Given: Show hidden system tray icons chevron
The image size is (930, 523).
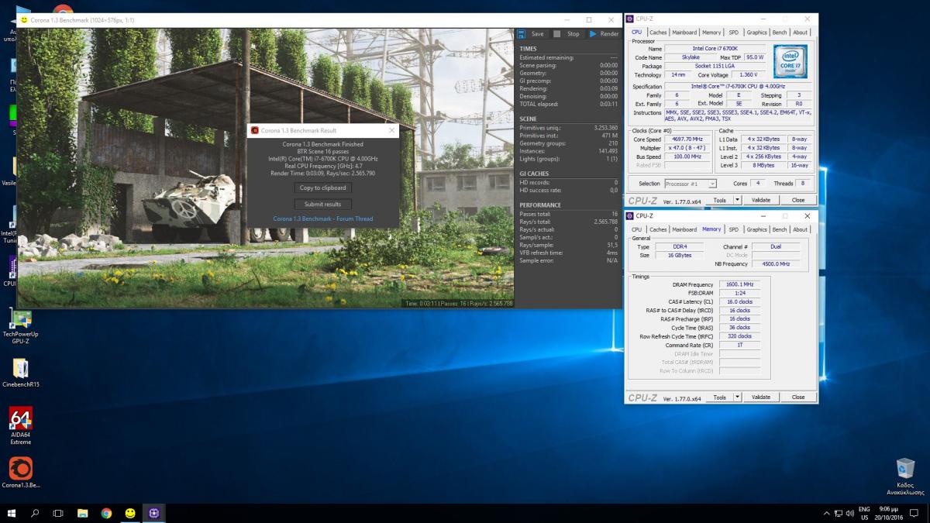Looking at the screenshot, I should (x=825, y=514).
